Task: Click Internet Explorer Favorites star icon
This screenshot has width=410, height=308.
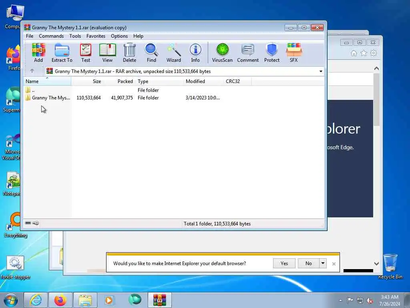Action: [x=364, y=53]
